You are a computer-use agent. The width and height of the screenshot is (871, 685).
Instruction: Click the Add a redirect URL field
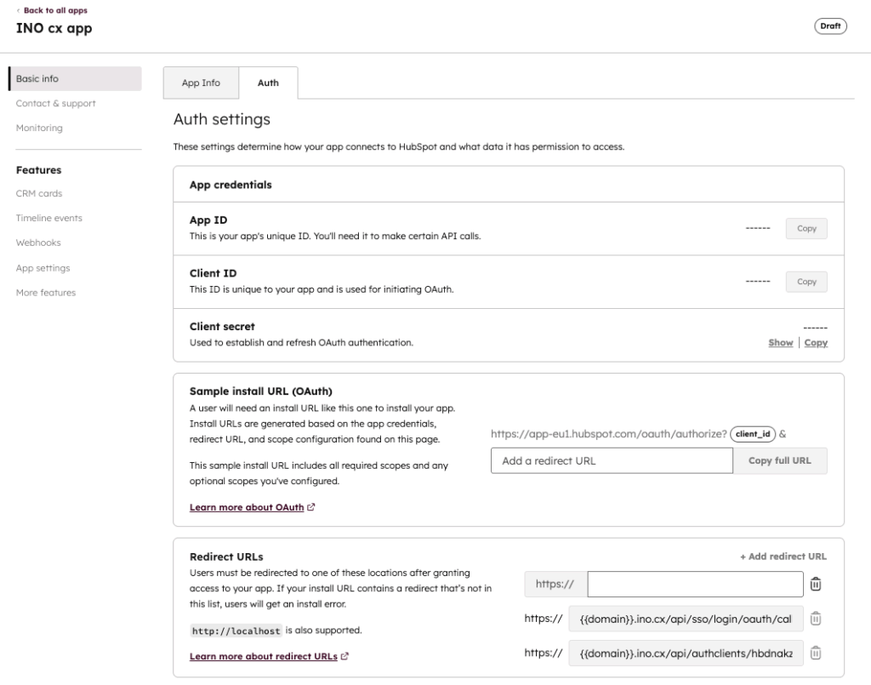(x=611, y=460)
